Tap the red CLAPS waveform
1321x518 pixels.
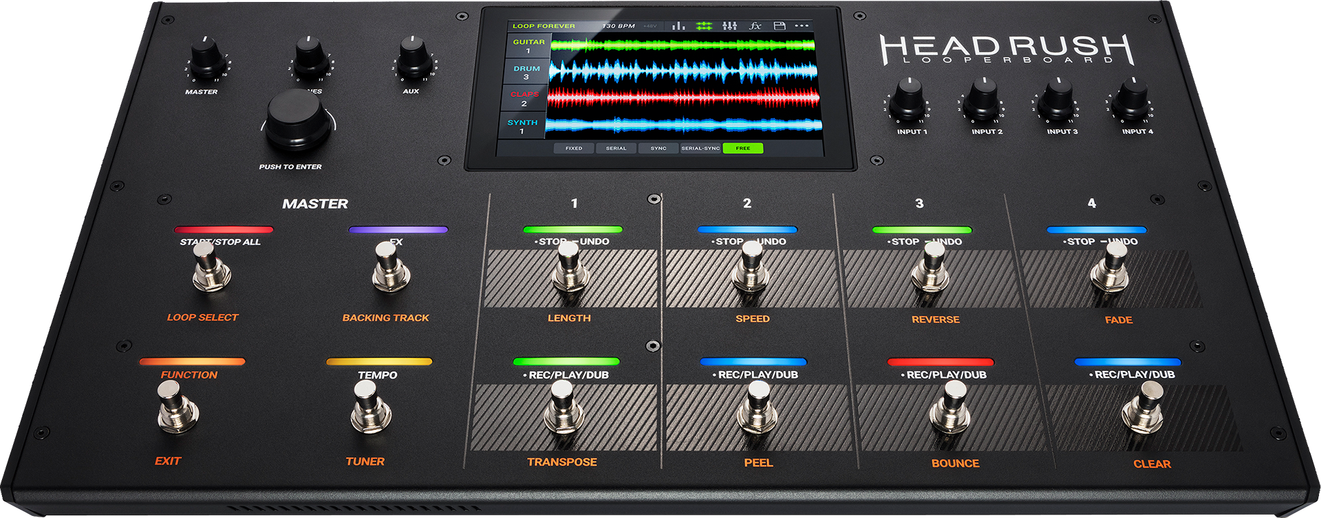(683, 98)
